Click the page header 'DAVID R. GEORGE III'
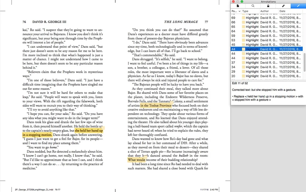The image size is (306, 192). coord(49,22)
